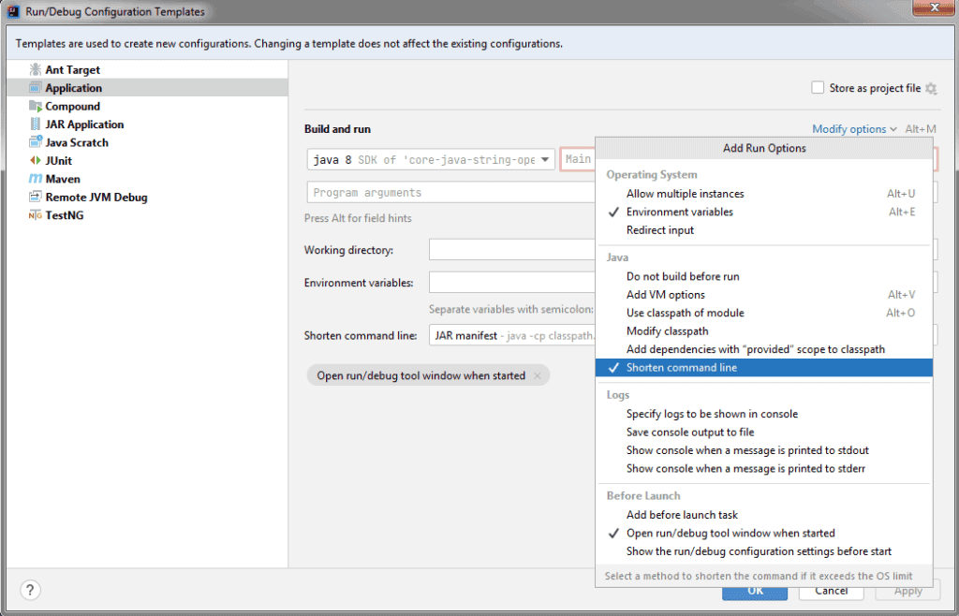Select the Ant Target configuration icon
959x616 pixels.
point(33,69)
